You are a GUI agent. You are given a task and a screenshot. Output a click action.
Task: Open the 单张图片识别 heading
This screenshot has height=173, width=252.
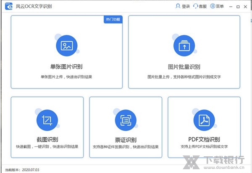click(x=66, y=66)
